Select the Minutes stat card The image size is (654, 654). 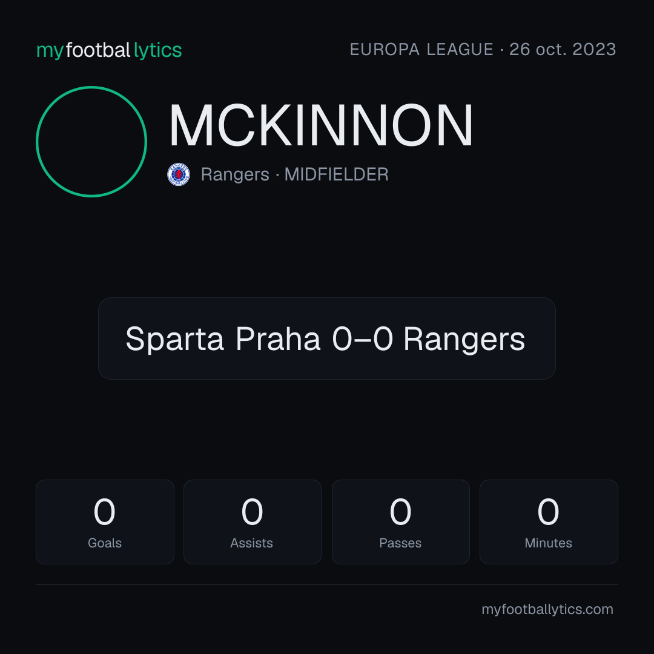pyautogui.click(x=549, y=522)
